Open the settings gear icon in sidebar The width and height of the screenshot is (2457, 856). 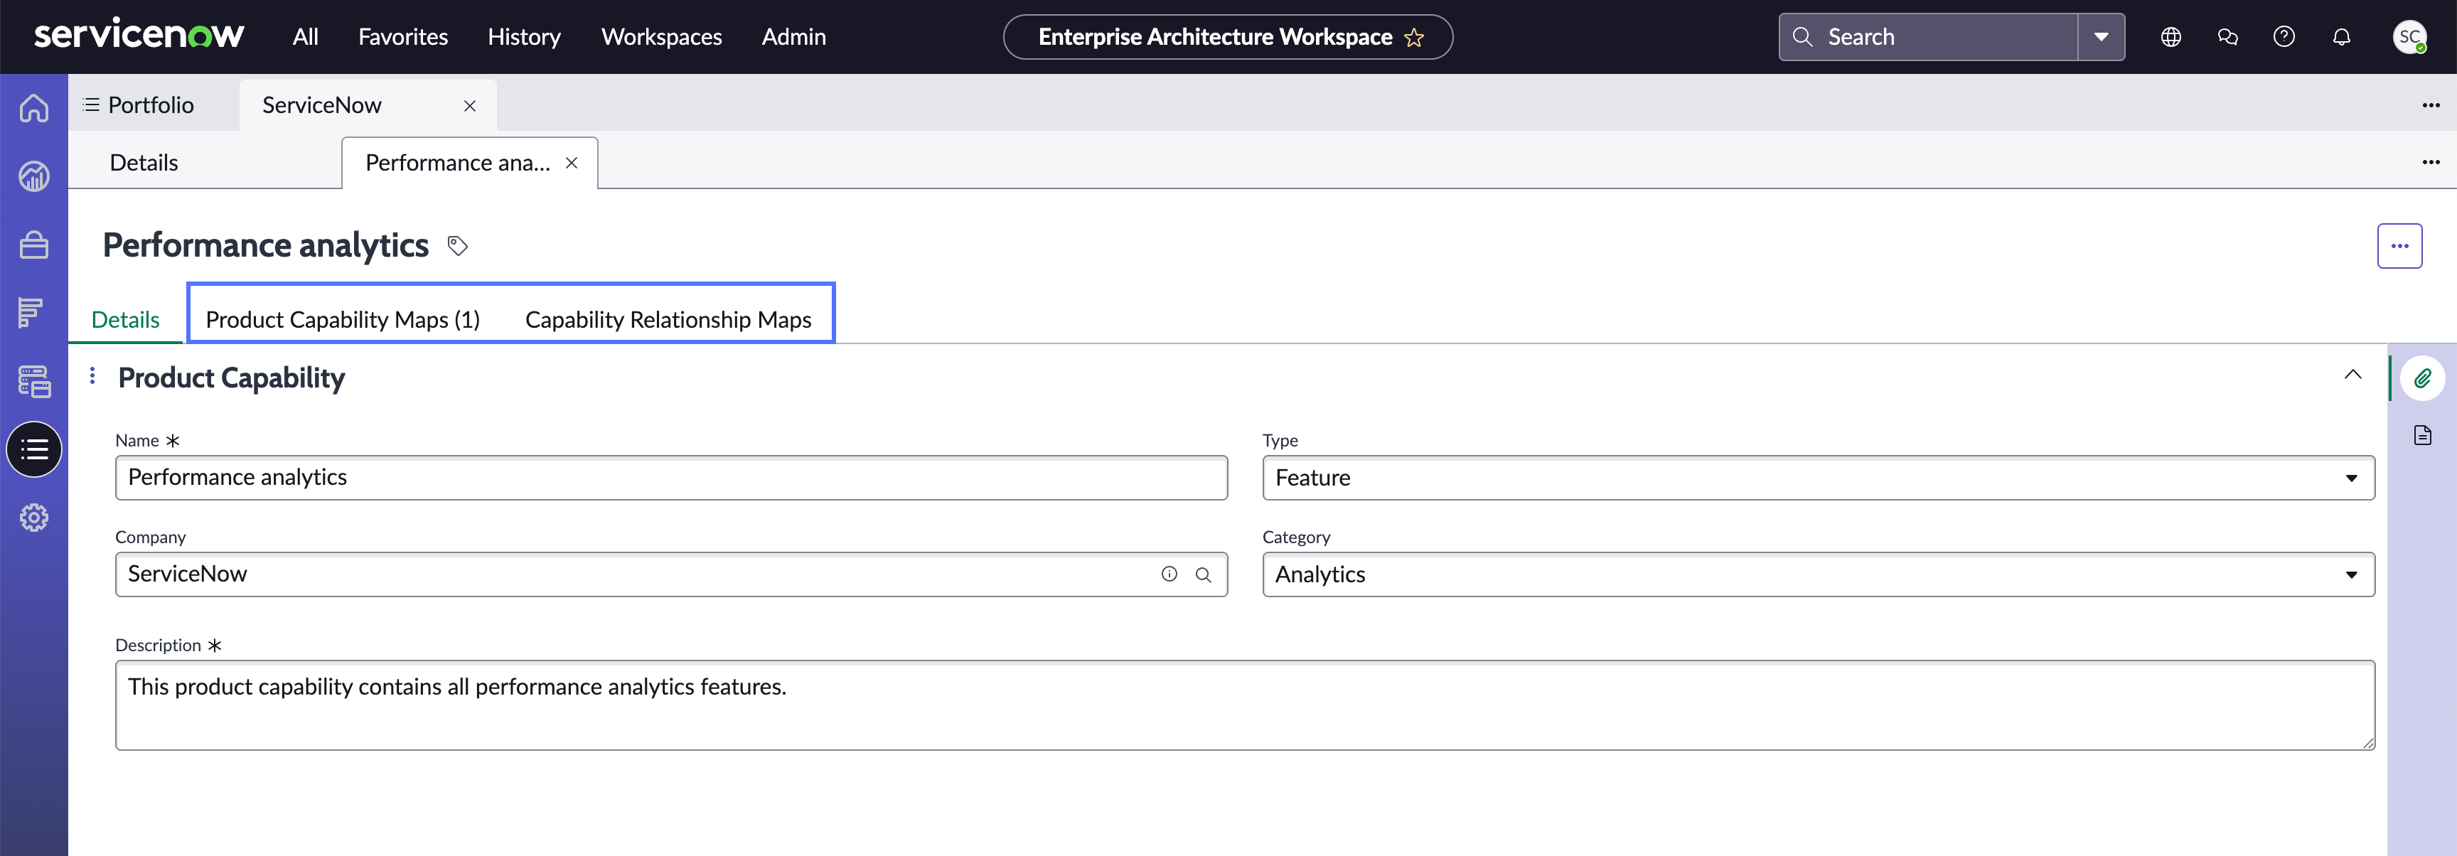(x=34, y=518)
